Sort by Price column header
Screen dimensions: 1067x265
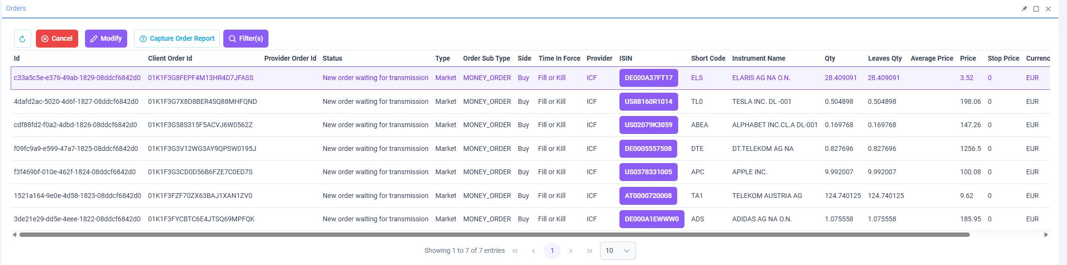pyautogui.click(x=968, y=58)
